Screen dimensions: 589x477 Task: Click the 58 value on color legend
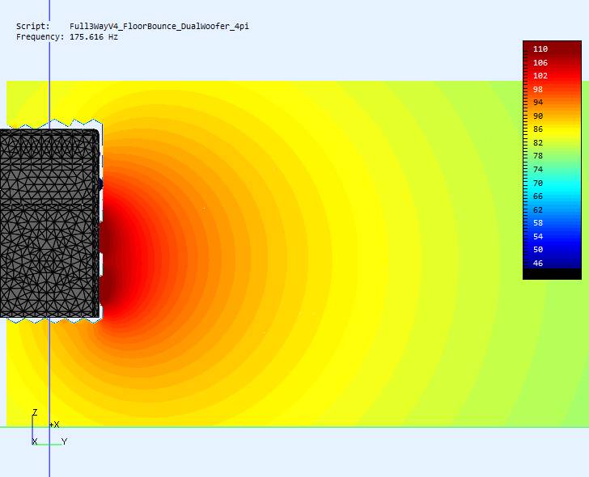coord(538,222)
